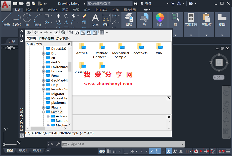Image resolution: width=232 pixels, height=156 pixels.
Task: Select the Dimension (标注) tool
Action: click(106, 20)
